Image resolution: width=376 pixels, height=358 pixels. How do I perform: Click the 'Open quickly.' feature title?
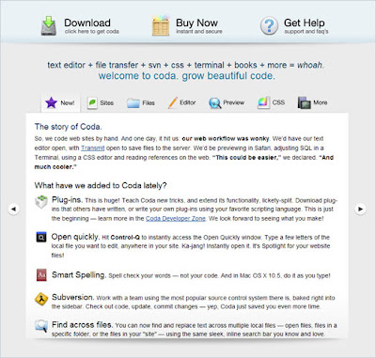(75, 237)
